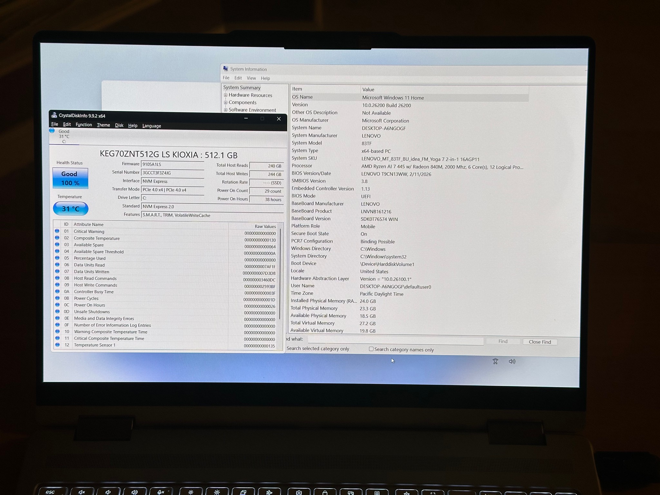Image resolution: width=660 pixels, height=495 pixels.
Task: Click the status circle beside Composite Temperature
Action: pos(57,238)
